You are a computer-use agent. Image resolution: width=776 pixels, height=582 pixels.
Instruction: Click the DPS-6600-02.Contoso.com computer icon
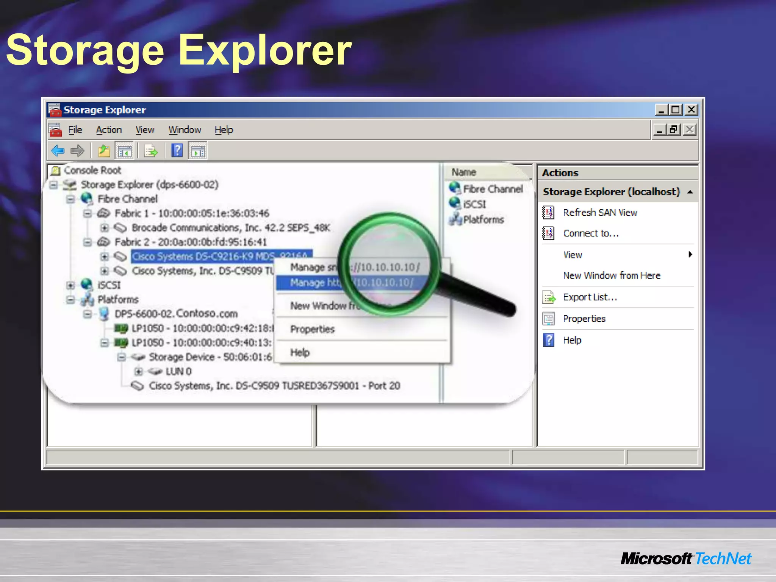pyautogui.click(x=104, y=314)
